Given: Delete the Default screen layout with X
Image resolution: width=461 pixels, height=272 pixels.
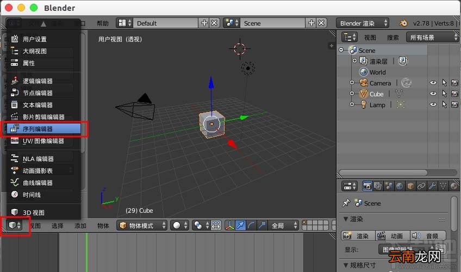Looking at the screenshot, I should (x=214, y=23).
